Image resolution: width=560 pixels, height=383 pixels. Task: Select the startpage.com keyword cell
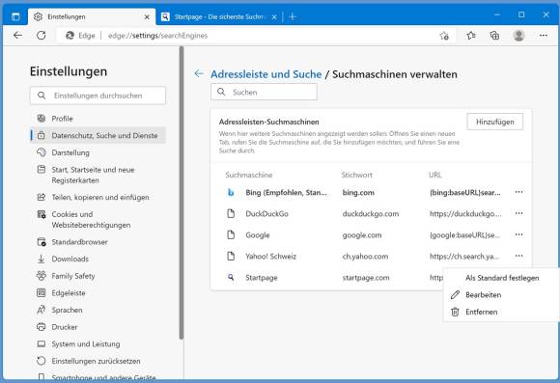click(366, 278)
